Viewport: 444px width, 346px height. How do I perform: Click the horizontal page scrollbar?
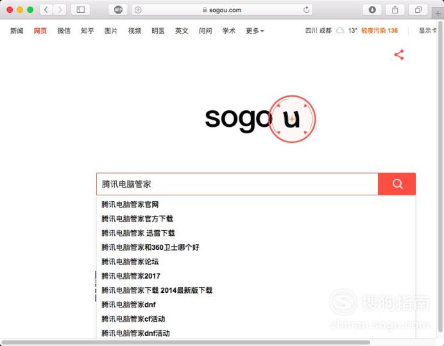tap(185, 342)
